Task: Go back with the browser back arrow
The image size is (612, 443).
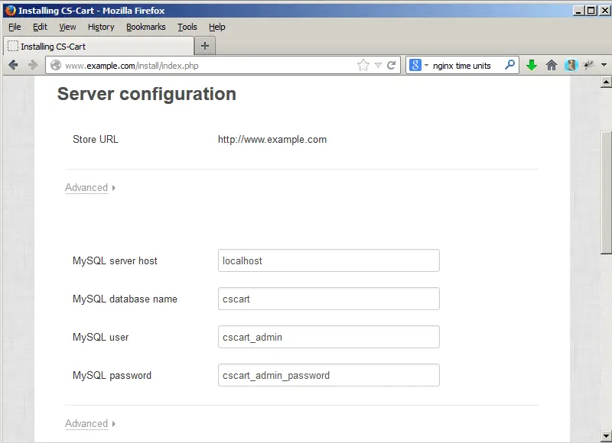Action: (x=13, y=65)
